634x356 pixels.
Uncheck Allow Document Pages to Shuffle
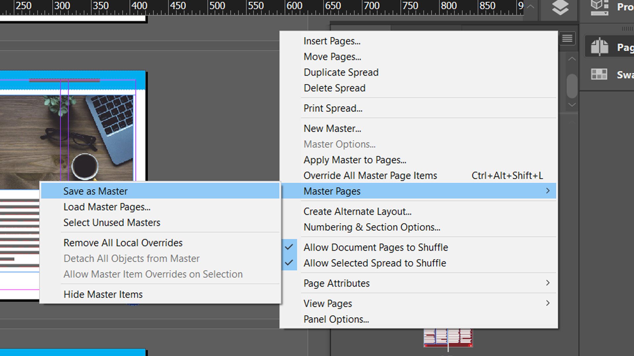[x=376, y=247]
